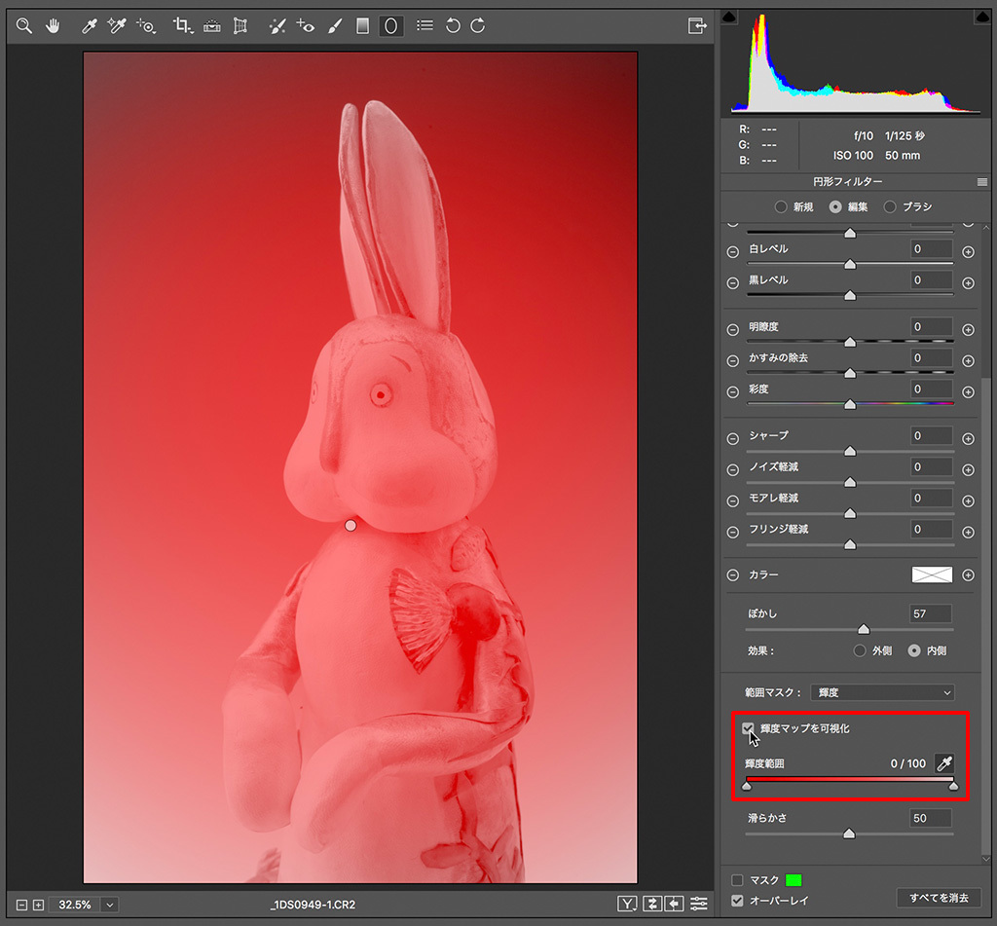Click the 滑らかさ slider handle
The width and height of the screenshot is (997, 926).
point(849,833)
